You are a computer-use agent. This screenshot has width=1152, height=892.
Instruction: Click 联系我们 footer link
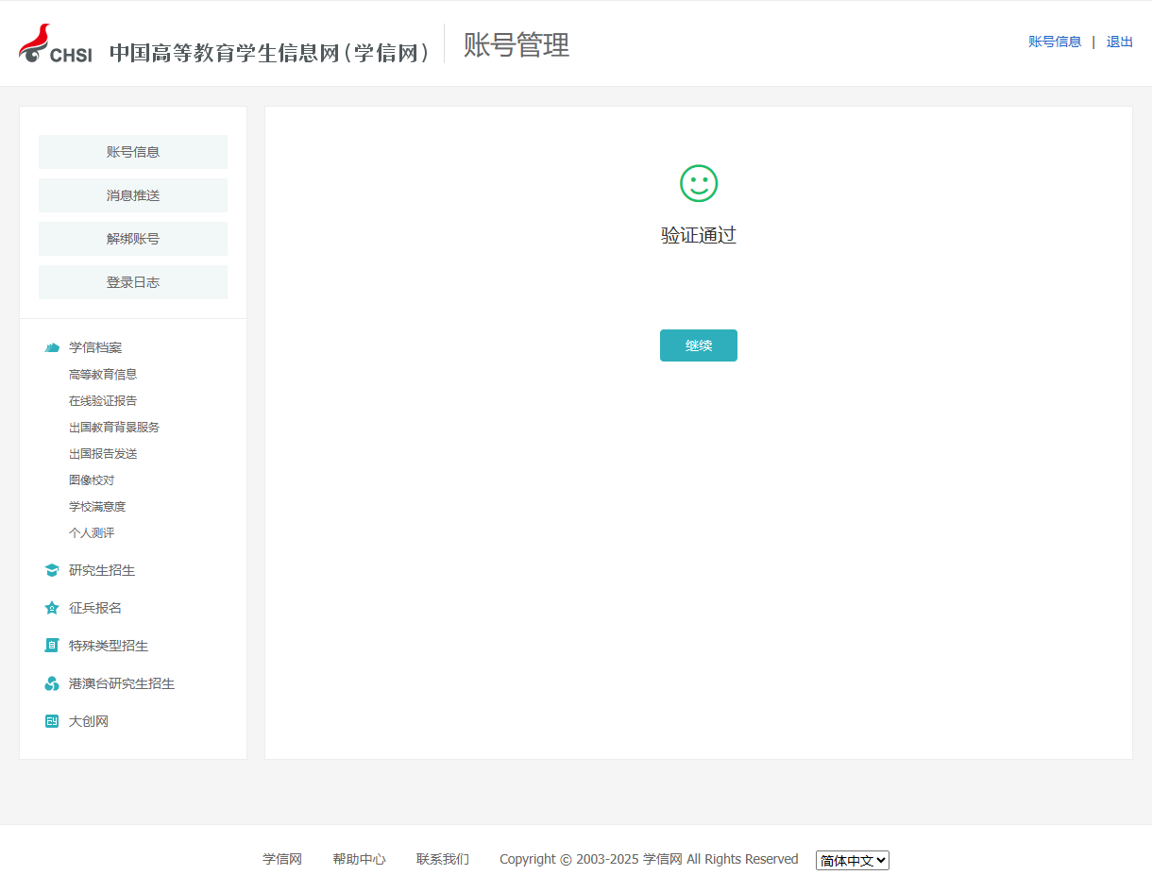click(x=442, y=859)
